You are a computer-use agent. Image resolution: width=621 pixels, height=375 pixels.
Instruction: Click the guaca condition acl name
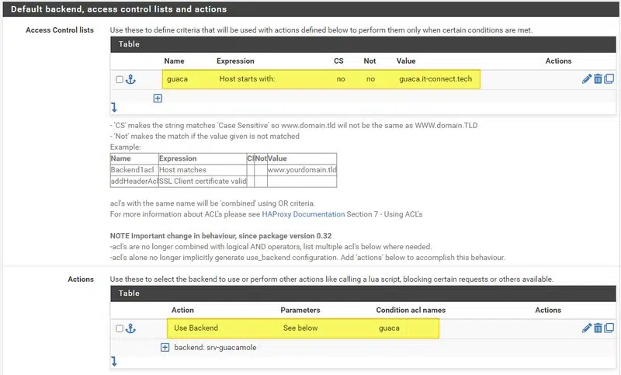[389, 328]
